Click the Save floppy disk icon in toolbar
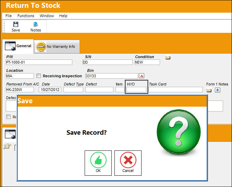232x187 pixels. 16,24
